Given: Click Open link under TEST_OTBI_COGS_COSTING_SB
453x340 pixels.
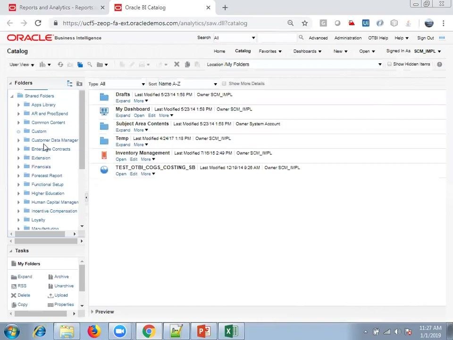Looking at the screenshot, I should point(121,174).
